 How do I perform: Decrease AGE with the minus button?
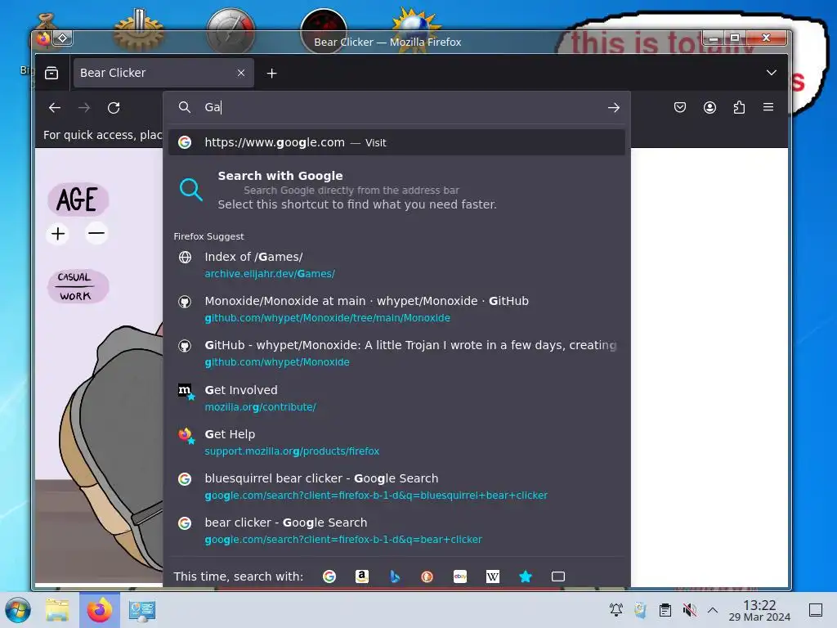click(96, 233)
